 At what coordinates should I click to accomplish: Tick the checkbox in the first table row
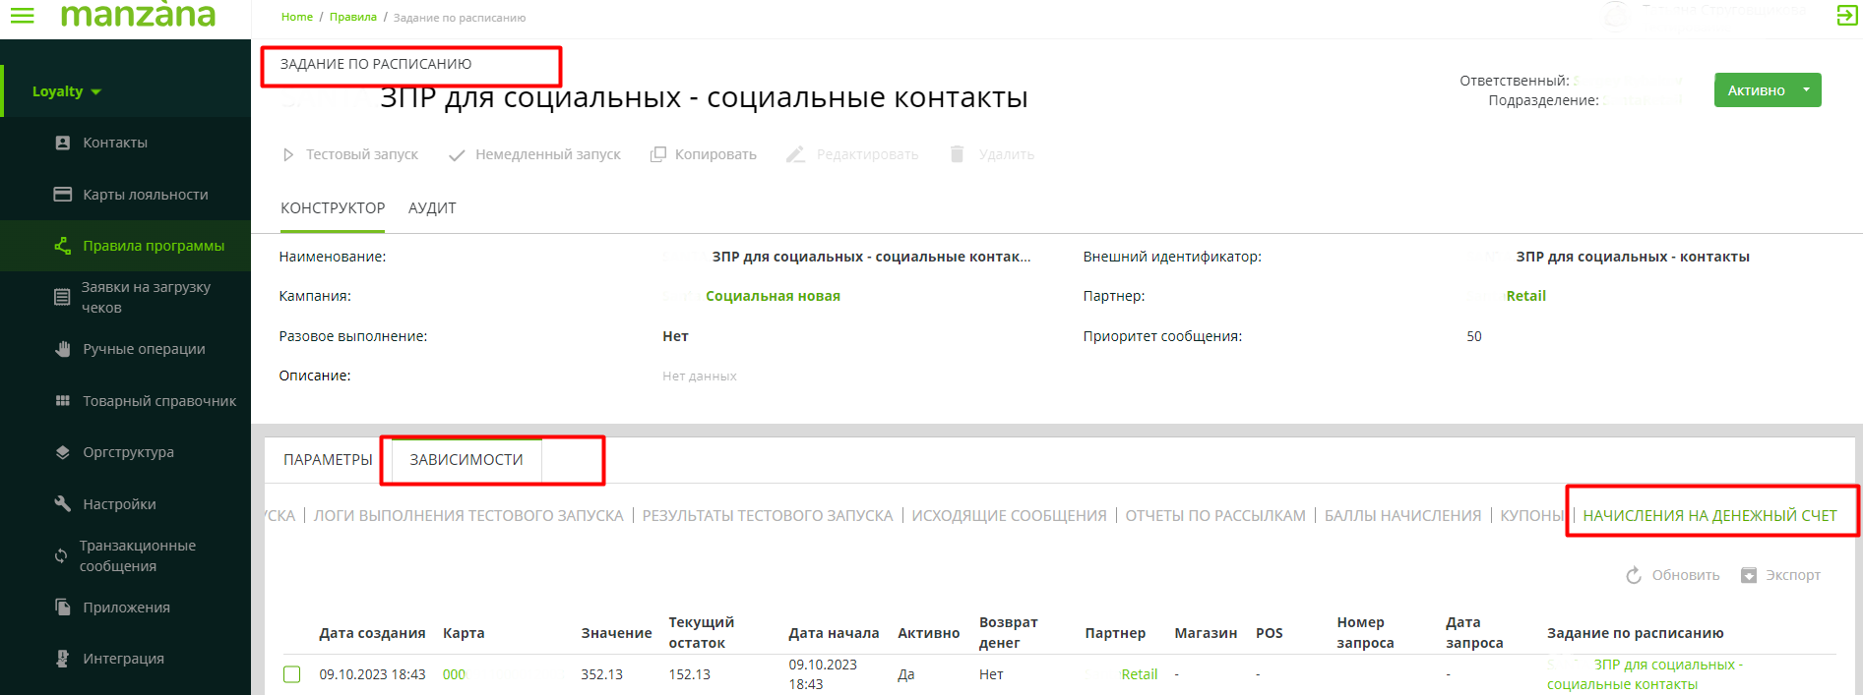292,674
